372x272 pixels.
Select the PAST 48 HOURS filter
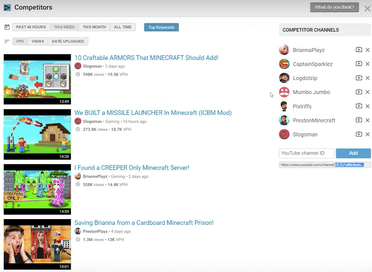point(31,27)
